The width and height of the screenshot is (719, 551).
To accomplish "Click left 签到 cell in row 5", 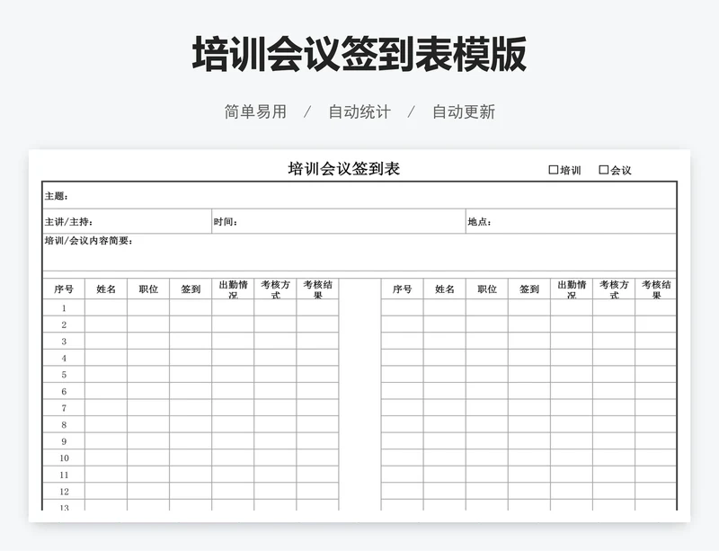I will 191,374.
